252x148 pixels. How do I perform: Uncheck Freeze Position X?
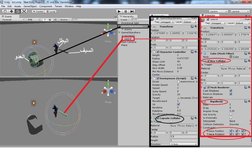coord(231,131)
